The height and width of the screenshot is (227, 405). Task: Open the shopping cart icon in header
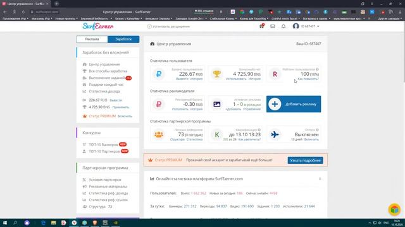pos(261,26)
